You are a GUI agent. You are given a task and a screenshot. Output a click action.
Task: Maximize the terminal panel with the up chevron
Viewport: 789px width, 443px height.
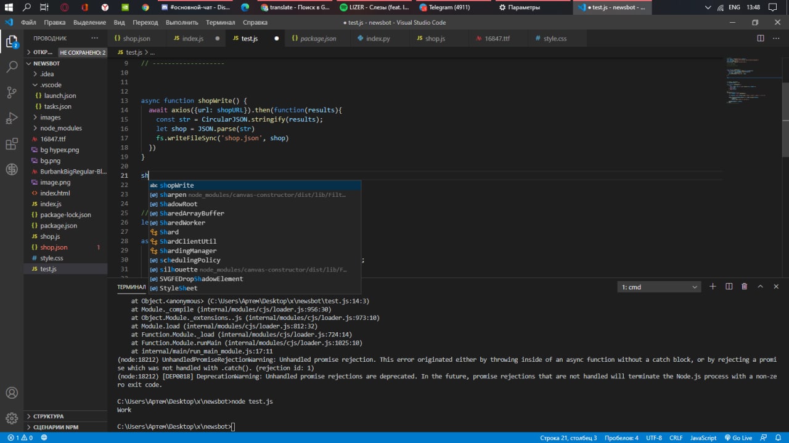[760, 287]
